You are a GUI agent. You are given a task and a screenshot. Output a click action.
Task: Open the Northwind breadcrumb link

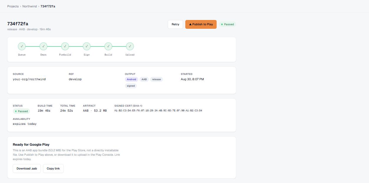pyautogui.click(x=30, y=6)
